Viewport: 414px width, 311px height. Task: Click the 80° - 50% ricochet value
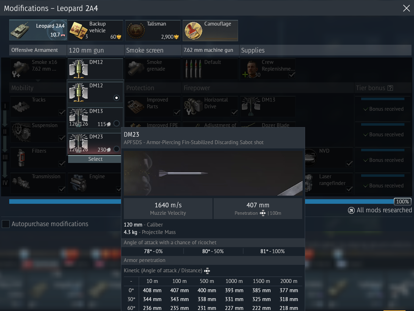coord(213,251)
